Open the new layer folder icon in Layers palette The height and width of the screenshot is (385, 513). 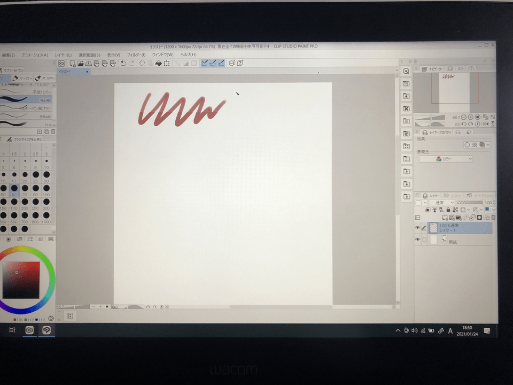point(459,218)
